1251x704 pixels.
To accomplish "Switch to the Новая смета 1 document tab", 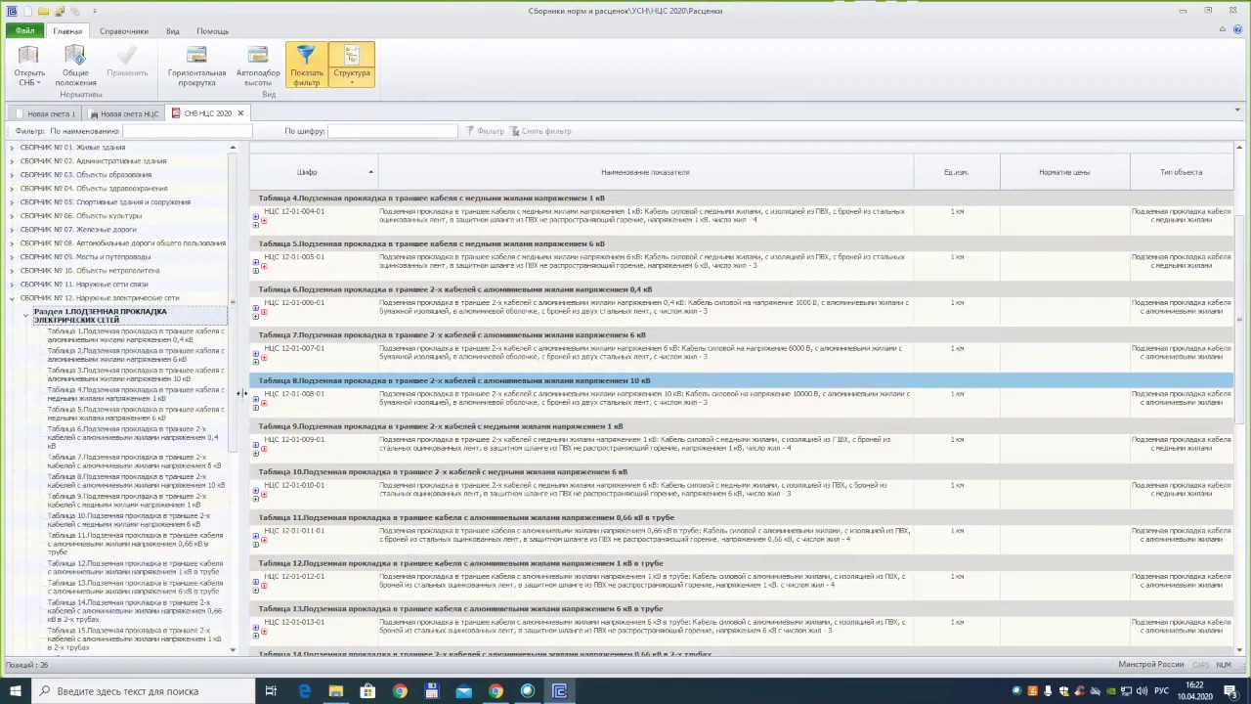I will tap(45, 113).
